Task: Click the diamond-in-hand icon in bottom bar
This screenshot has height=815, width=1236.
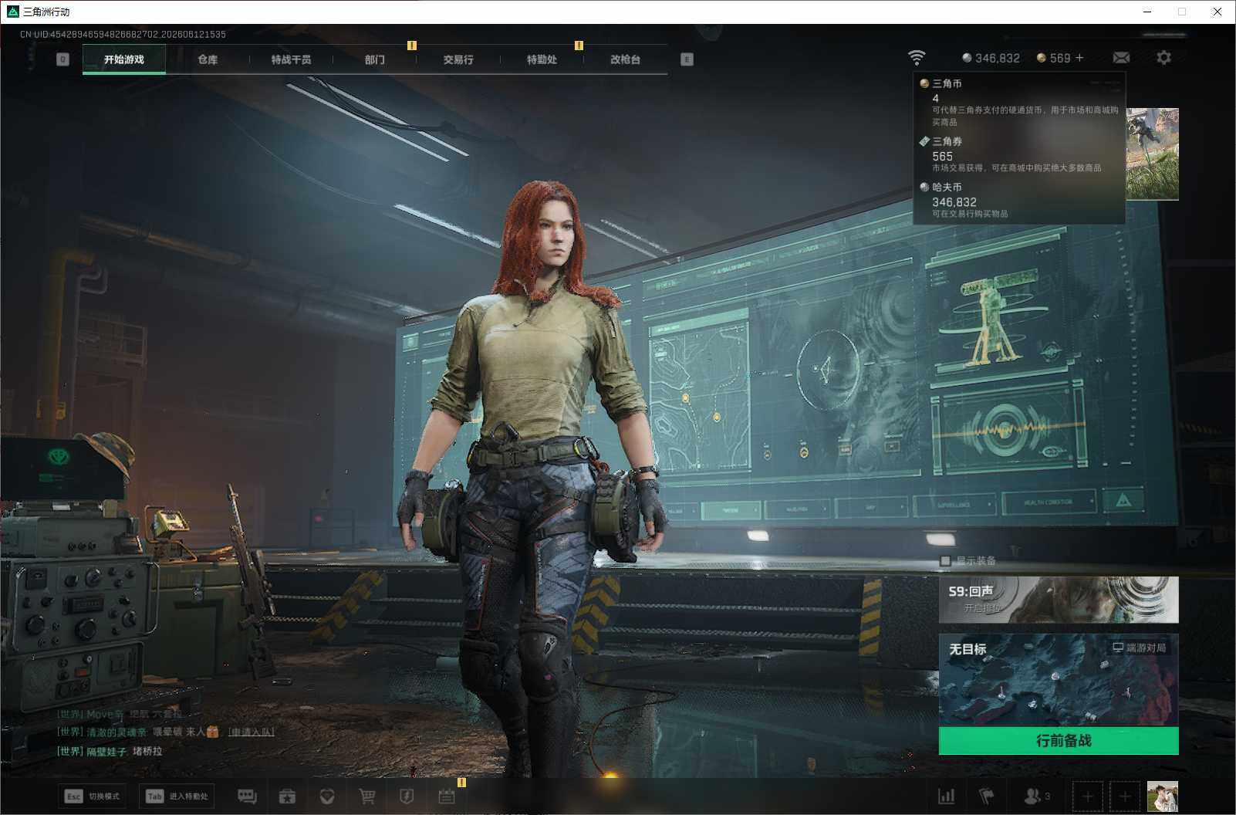Action: (327, 796)
